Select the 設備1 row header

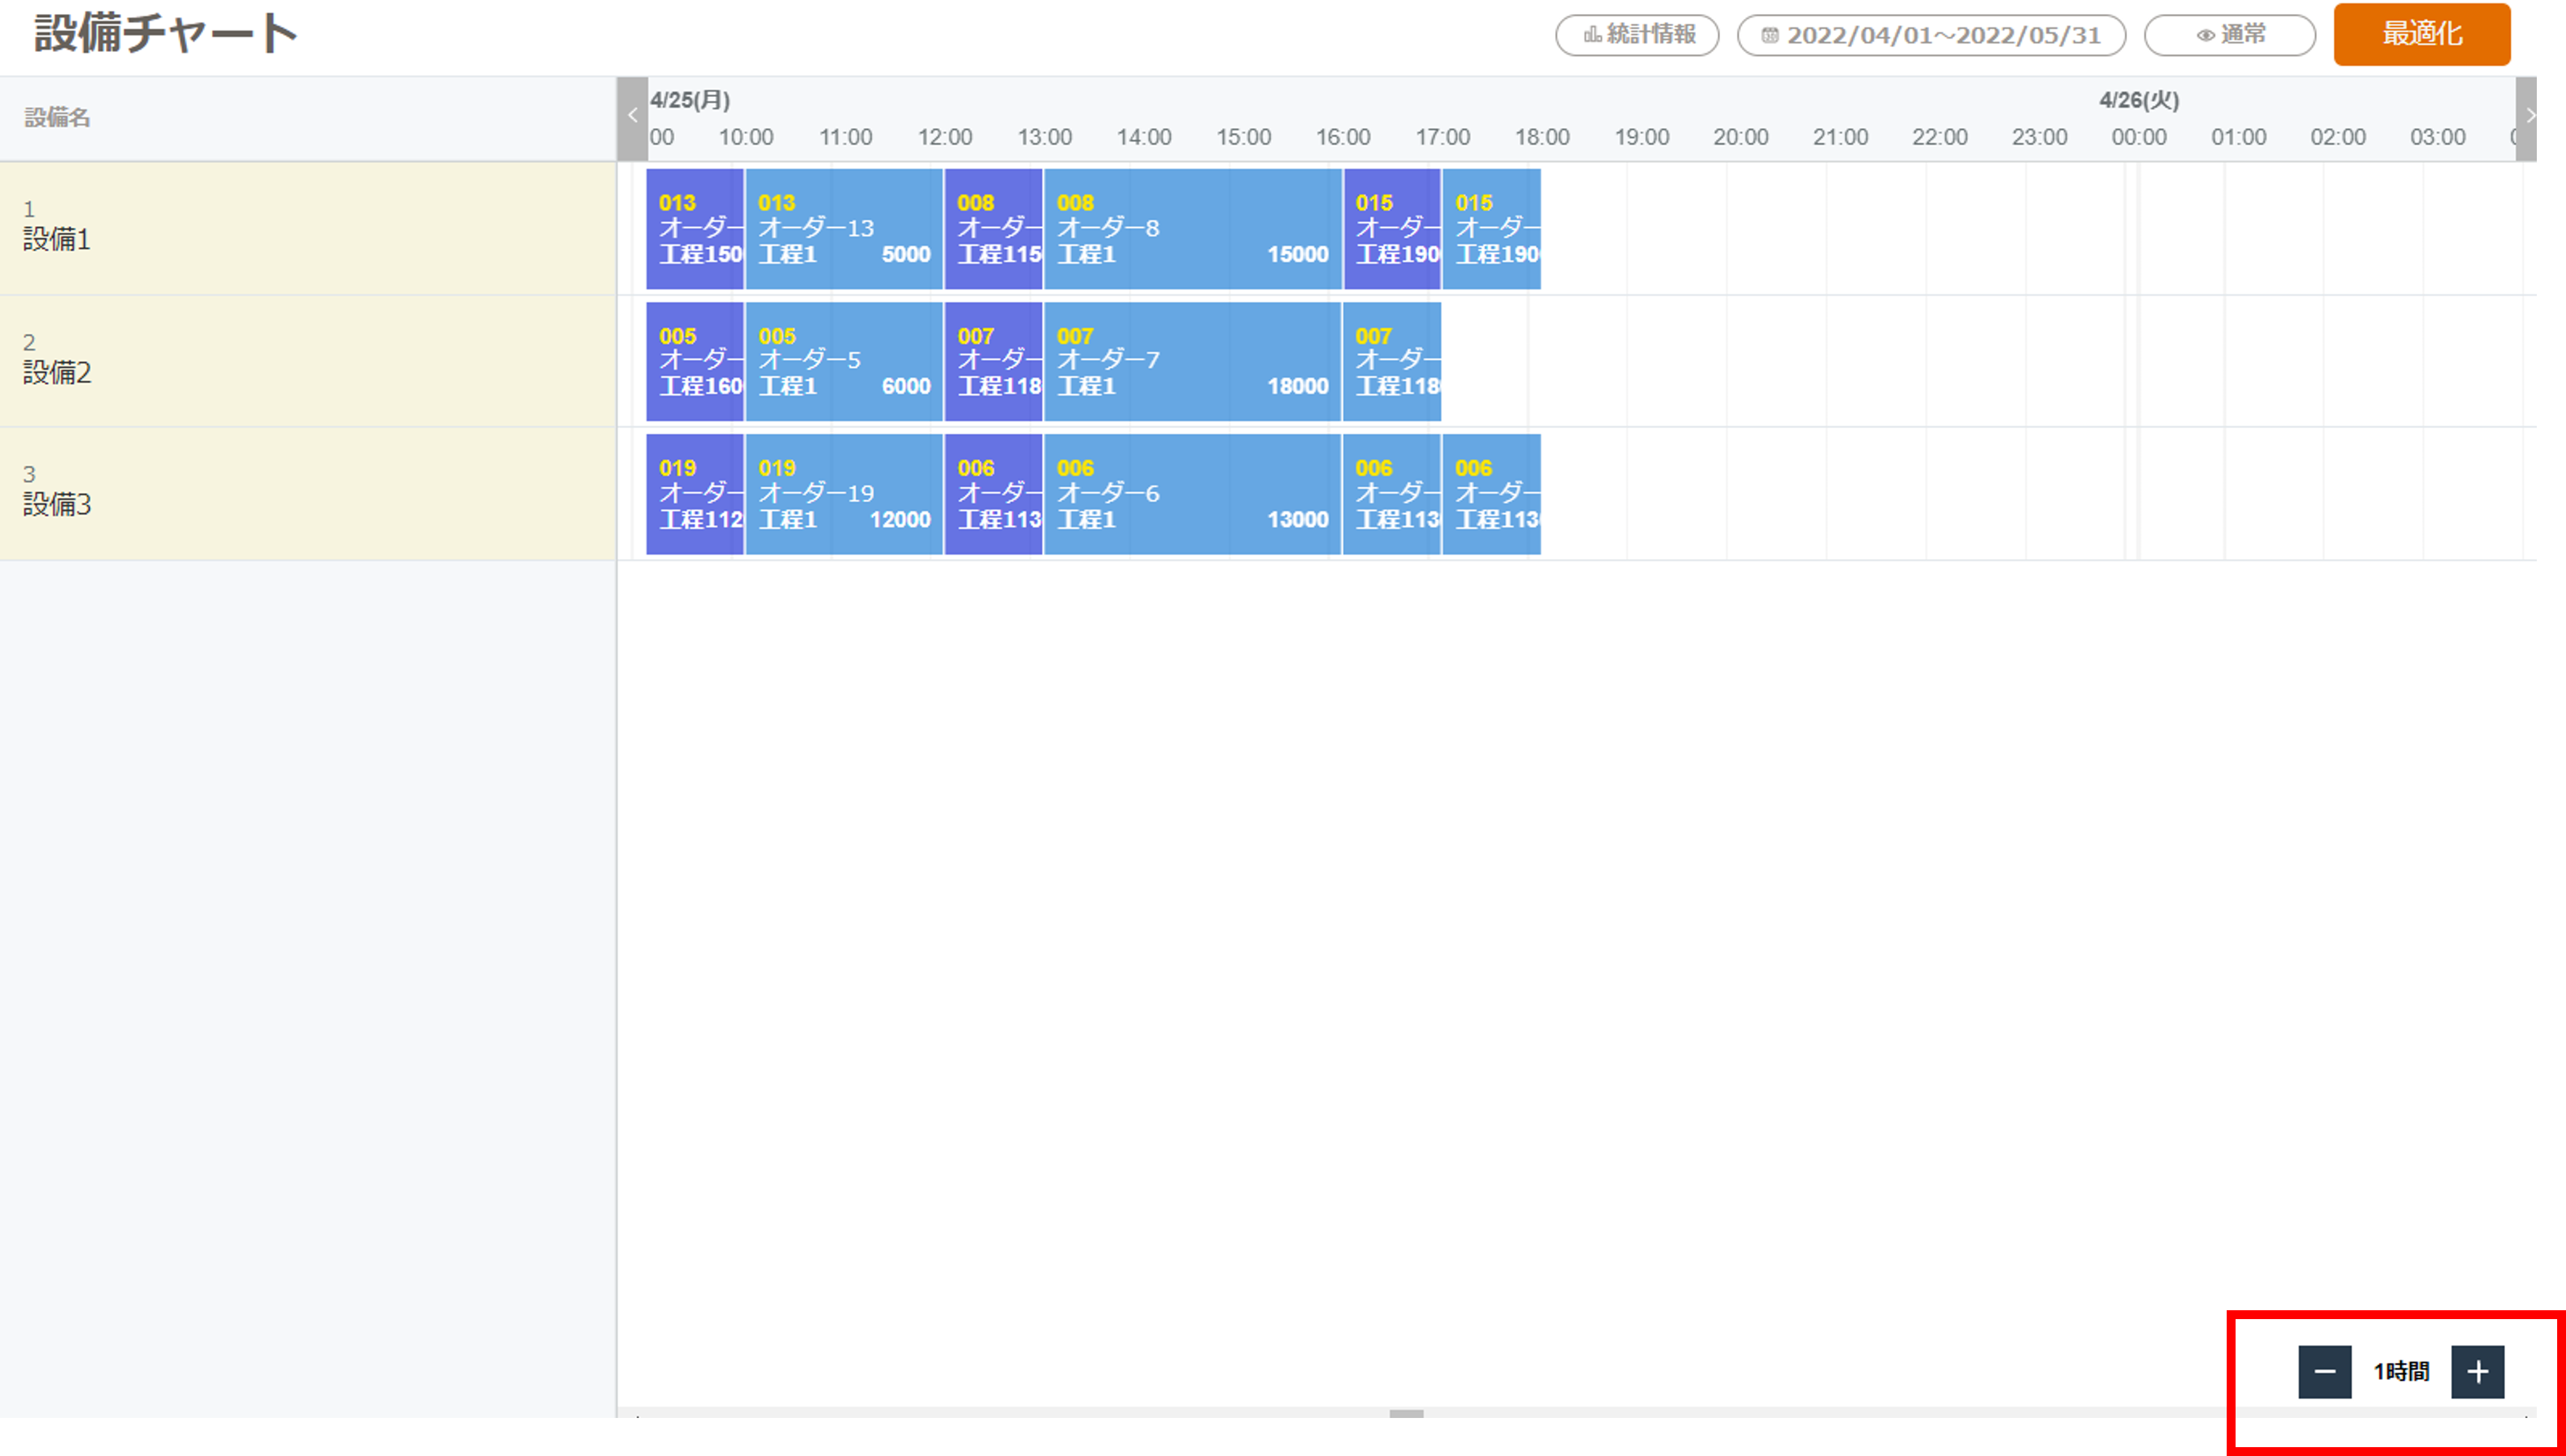308,228
